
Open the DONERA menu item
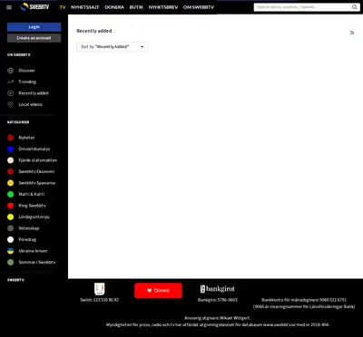(x=114, y=7)
